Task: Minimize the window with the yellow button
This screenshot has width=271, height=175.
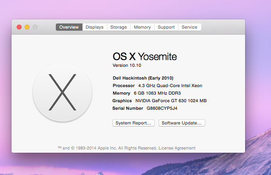Action: pos(27,27)
